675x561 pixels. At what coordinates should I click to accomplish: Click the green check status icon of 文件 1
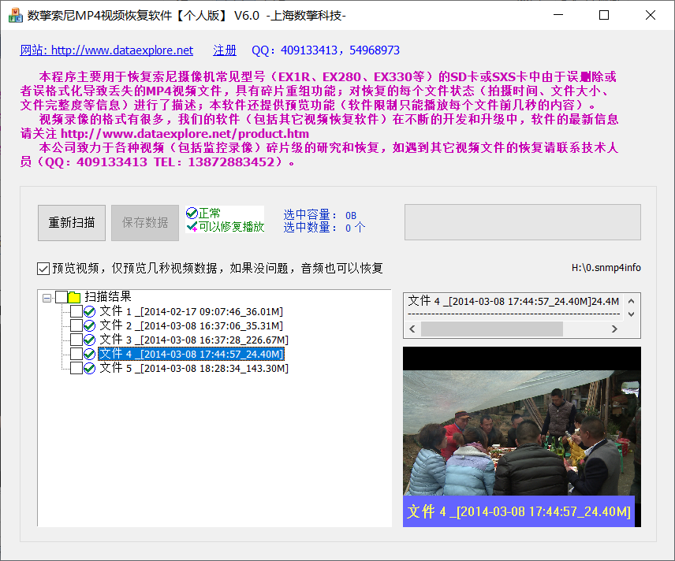tap(90, 311)
